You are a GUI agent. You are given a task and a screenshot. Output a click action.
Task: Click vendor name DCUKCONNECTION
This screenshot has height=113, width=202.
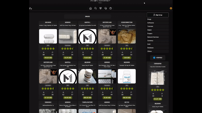click(127, 22)
